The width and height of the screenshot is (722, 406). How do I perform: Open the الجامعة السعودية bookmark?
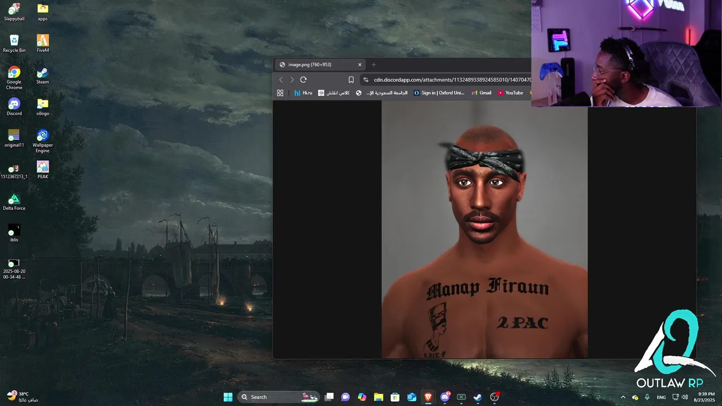point(381,92)
